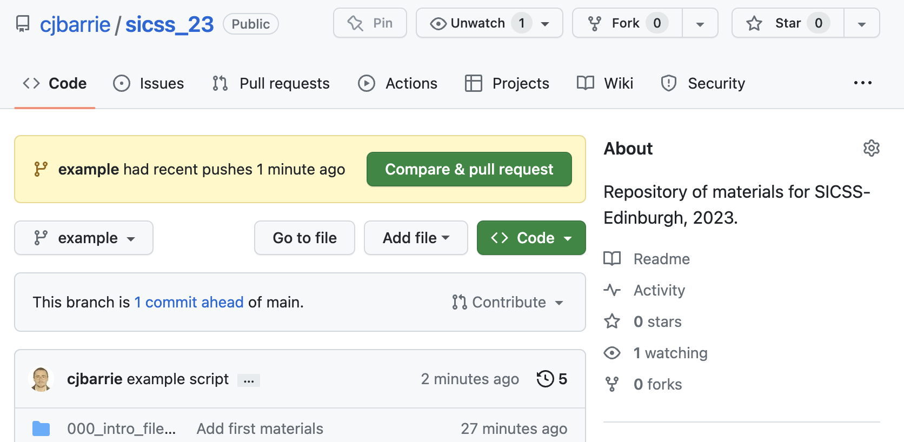Switch to the Pull requests tab
Image resolution: width=904 pixels, height=442 pixels.
coord(271,83)
